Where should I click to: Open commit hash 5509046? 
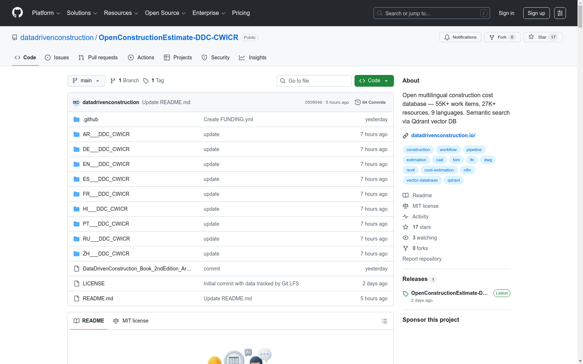click(314, 102)
